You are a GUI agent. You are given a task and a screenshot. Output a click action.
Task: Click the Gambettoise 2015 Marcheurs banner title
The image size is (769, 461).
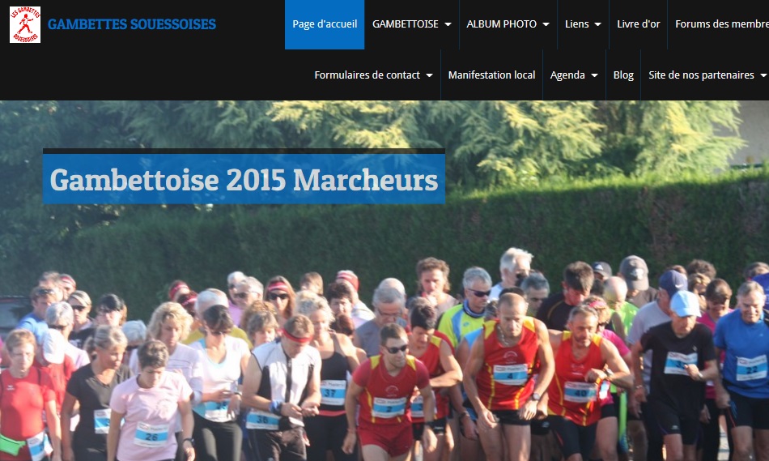coord(244,180)
